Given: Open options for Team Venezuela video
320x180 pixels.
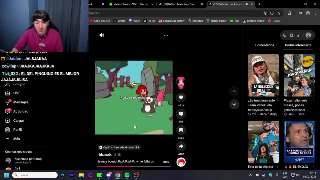Looking at the screenshot, I should click(277, 100).
